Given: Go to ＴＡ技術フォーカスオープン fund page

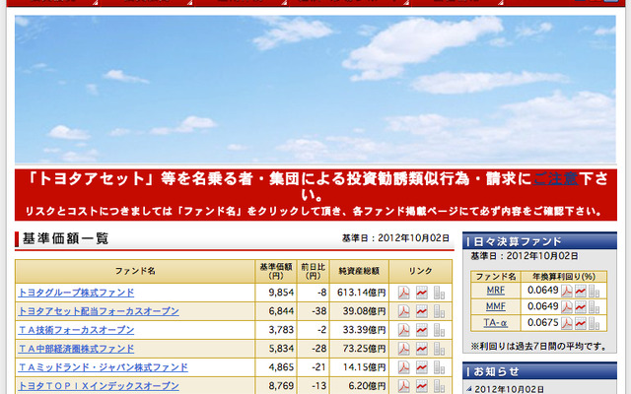Looking at the screenshot, I should 76,330.
